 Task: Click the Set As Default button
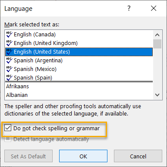pos(28,156)
